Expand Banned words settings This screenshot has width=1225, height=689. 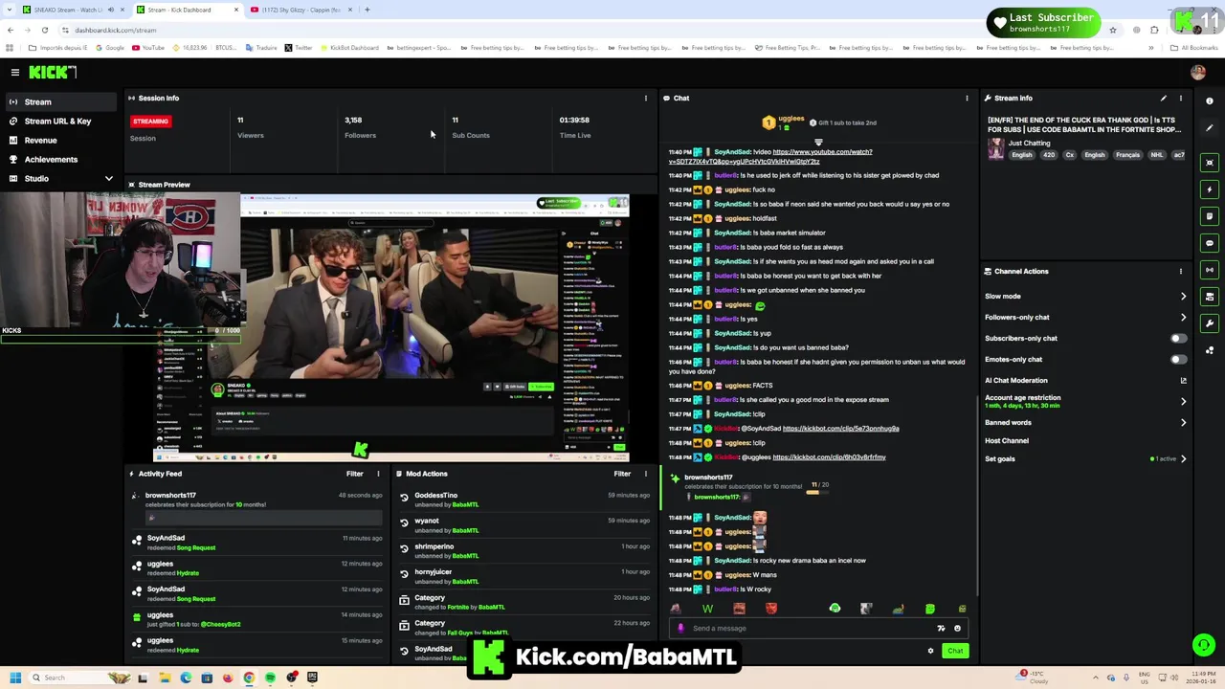1183,423
